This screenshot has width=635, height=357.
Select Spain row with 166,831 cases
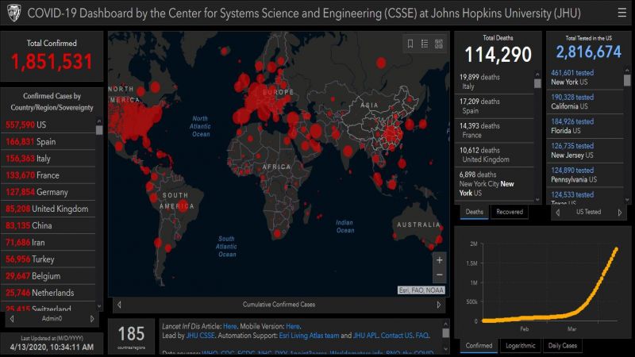(x=48, y=142)
